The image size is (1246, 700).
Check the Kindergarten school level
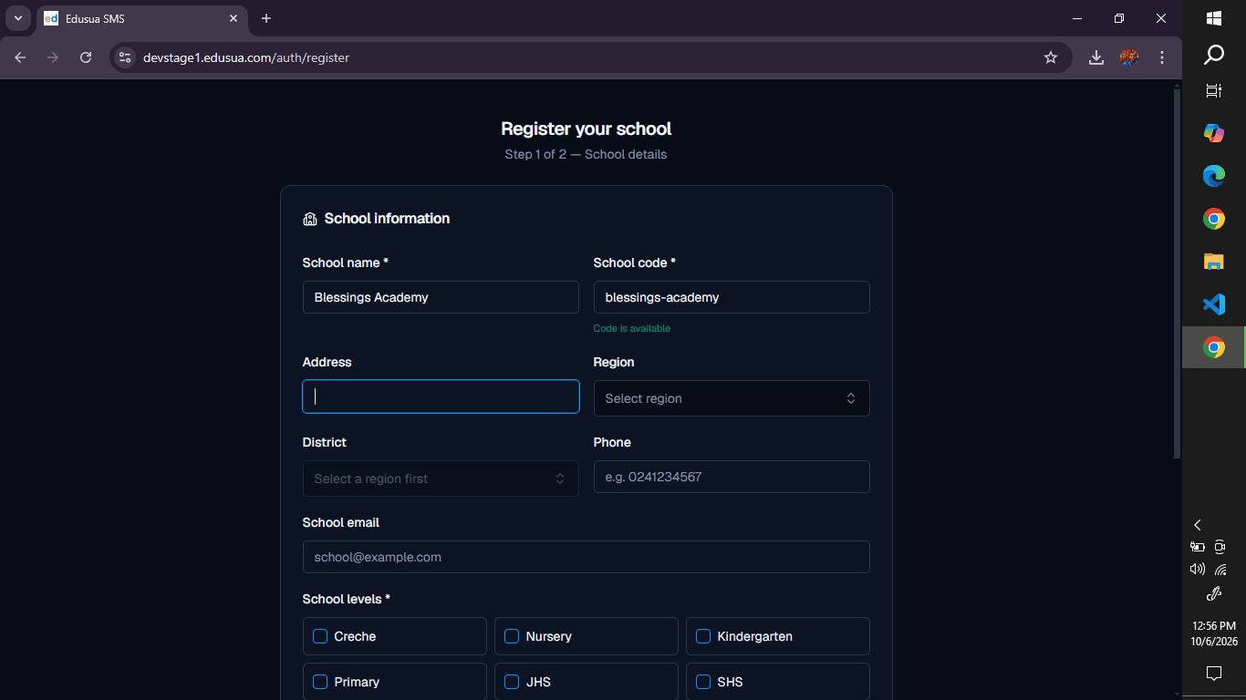pyautogui.click(x=703, y=636)
